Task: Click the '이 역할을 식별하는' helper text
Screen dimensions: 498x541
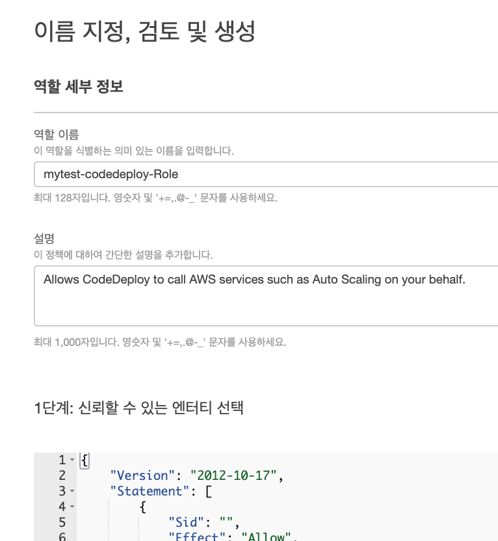Action: pos(134,151)
